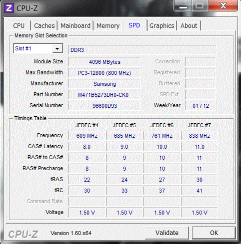
Task: Select the 685 MHz frequency cell
Action: [x=124, y=136]
